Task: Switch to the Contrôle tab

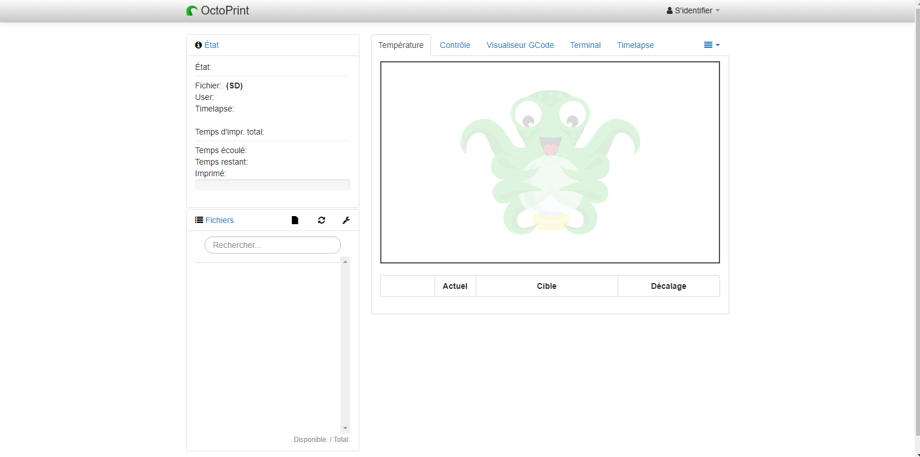Action: click(x=455, y=45)
